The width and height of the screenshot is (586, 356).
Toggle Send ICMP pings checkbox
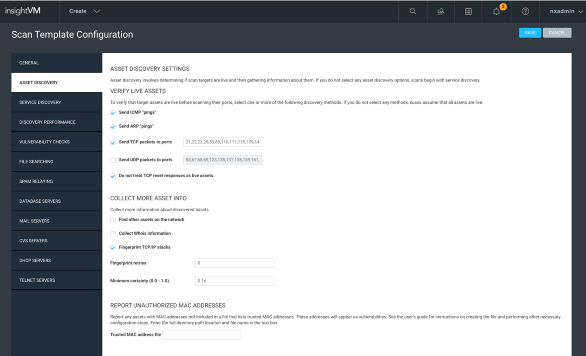click(113, 113)
